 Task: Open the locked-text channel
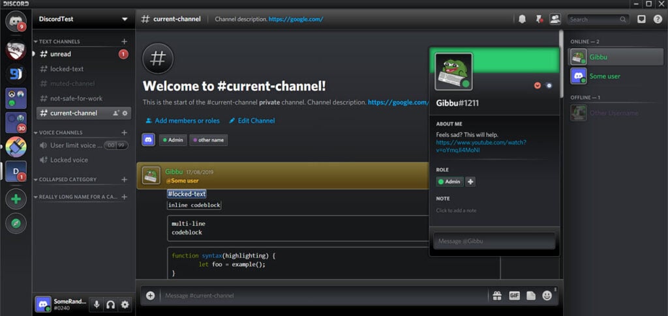[83, 69]
